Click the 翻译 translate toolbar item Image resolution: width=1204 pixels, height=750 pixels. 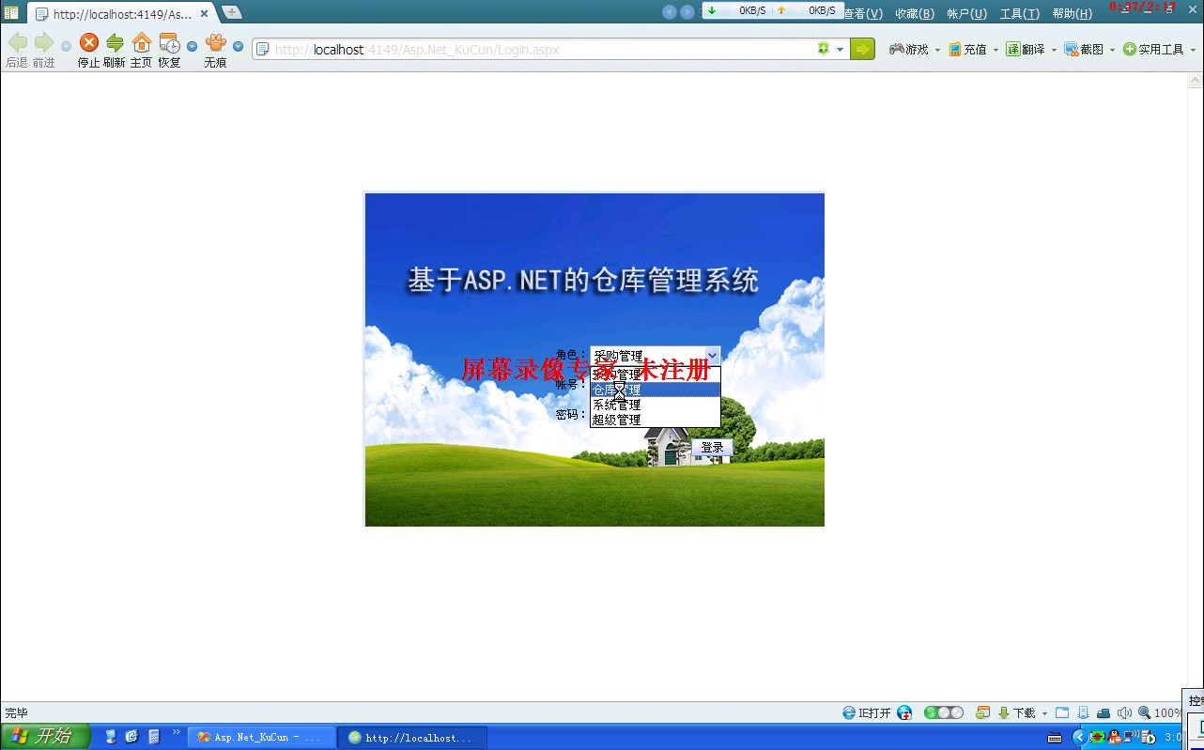1026,49
